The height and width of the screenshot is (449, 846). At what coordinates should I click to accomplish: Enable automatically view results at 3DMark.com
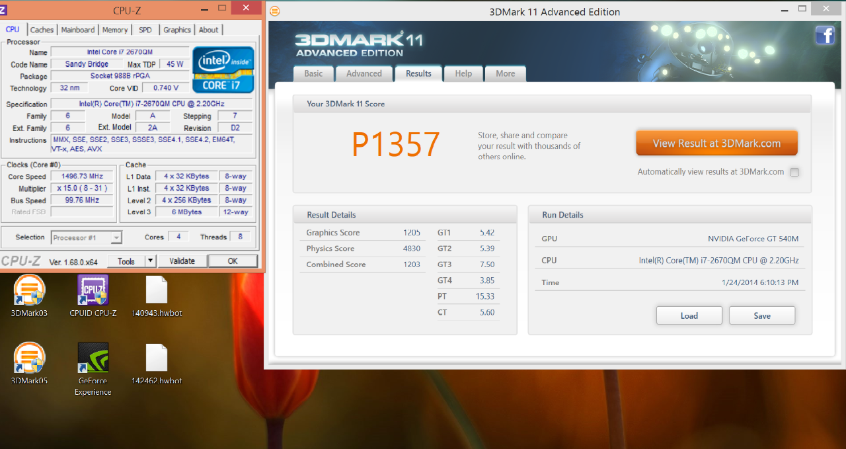794,172
